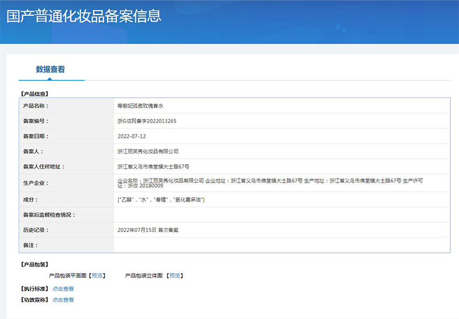The image size is (459, 319).
Task: Select the date value 2022-07-12
Action: [x=131, y=136]
